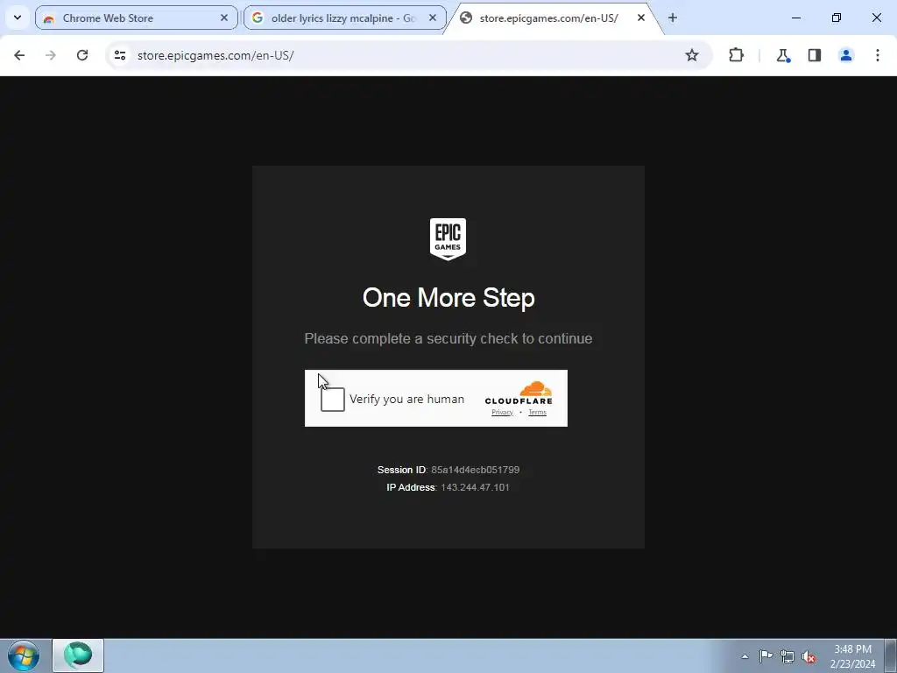The image size is (897, 673).
Task: Click the Show desktop strip
Action: [x=891, y=655]
